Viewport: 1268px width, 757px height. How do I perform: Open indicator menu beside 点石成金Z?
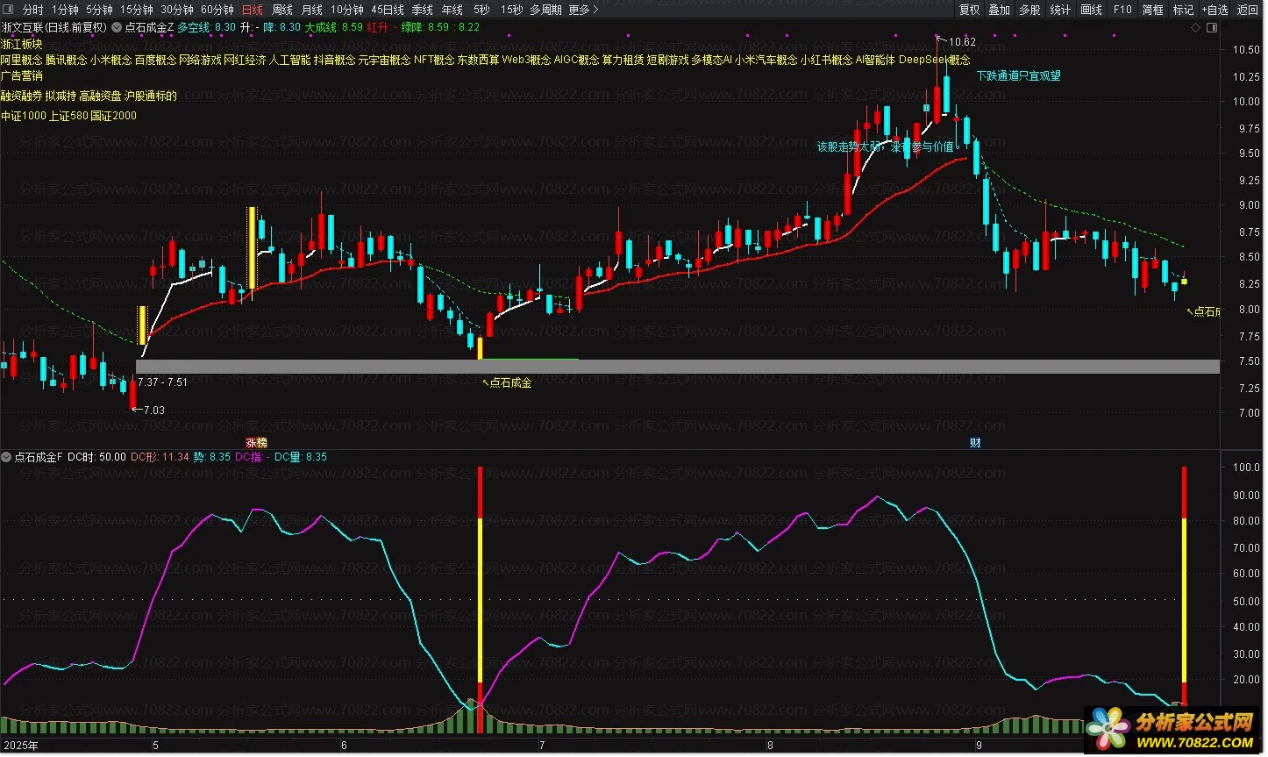point(117,27)
